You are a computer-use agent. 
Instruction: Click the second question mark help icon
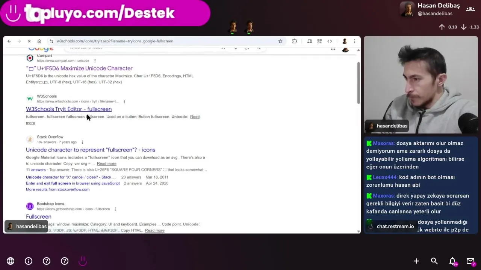[65, 261]
